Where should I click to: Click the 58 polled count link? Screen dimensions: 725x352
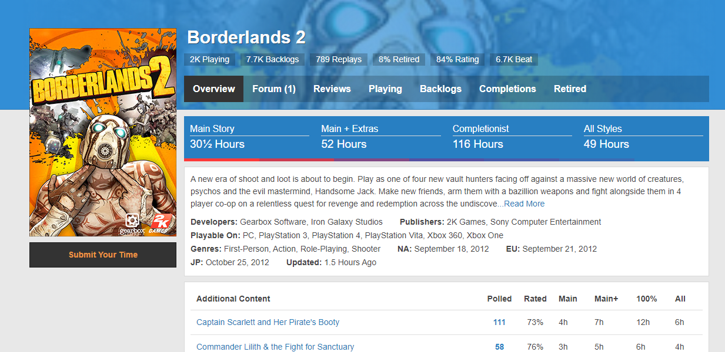[499, 347]
